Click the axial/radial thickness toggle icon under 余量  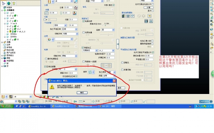[46, 13]
